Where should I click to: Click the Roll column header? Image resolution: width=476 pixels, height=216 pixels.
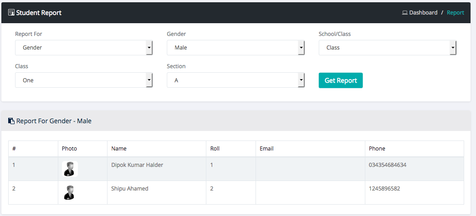pyautogui.click(x=215, y=149)
